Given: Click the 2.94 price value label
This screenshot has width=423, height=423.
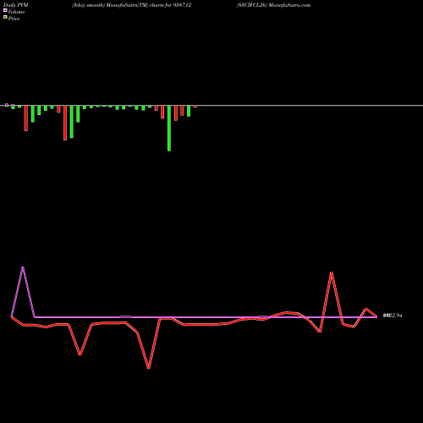Looking at the screenshot, I should pos(393,316).
